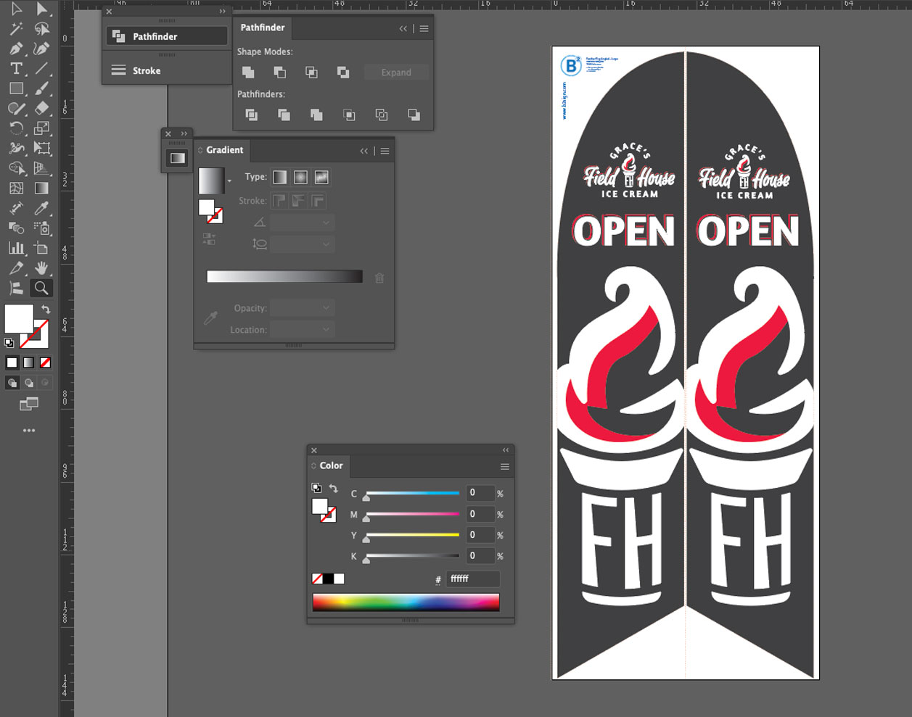Select the Type tool
The image size is (912, 717).
click(x=16, y=69)
